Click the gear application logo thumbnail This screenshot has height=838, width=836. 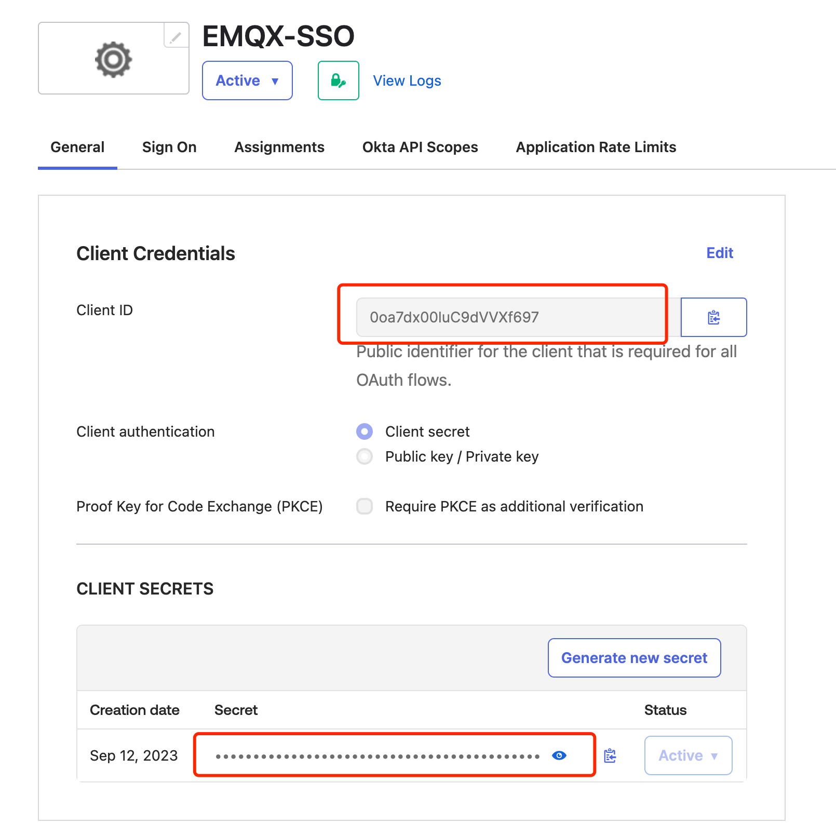coord(113,60)
